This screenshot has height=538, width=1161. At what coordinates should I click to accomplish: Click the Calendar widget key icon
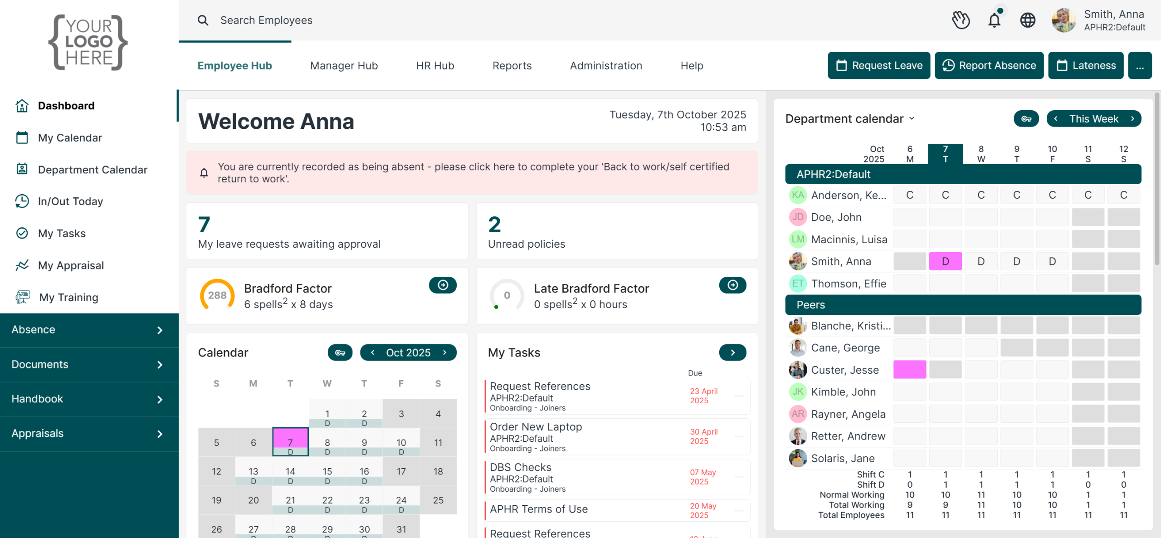point(340,352)
